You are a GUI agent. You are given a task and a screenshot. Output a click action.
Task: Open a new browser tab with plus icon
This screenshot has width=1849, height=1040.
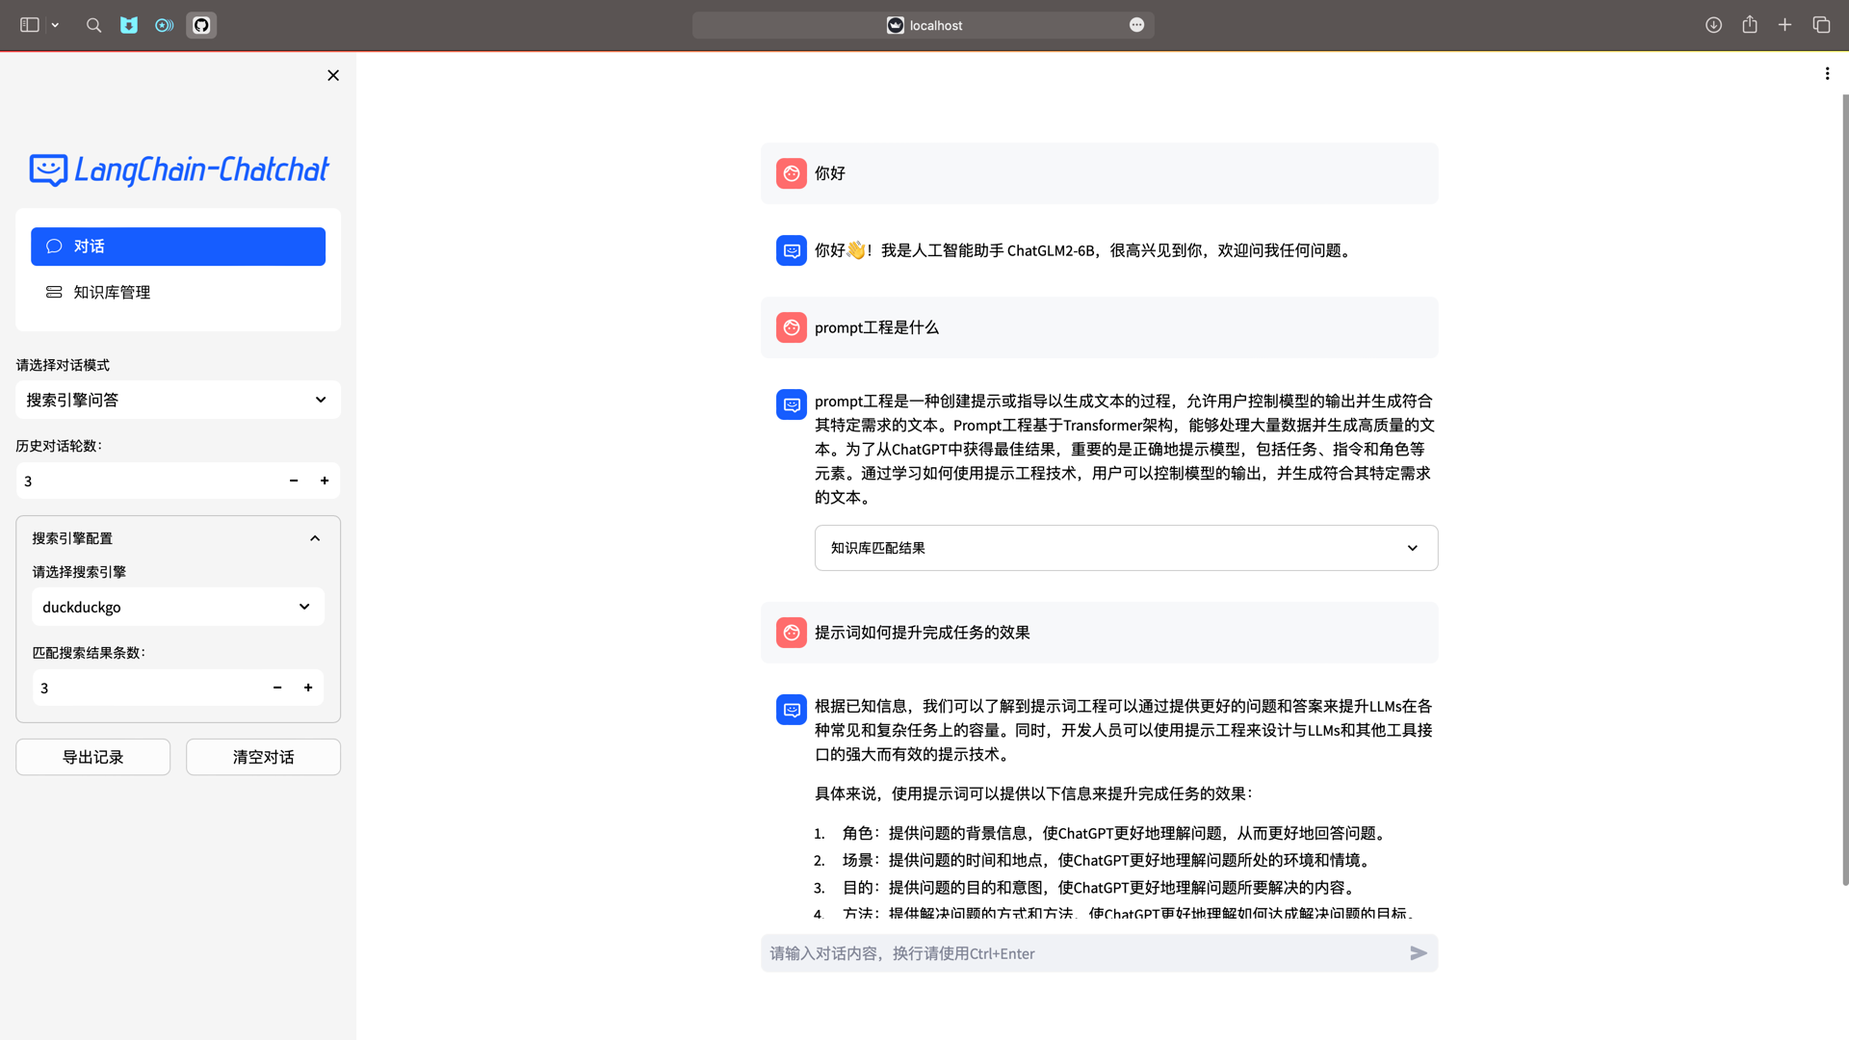[x=1784, y=25]
